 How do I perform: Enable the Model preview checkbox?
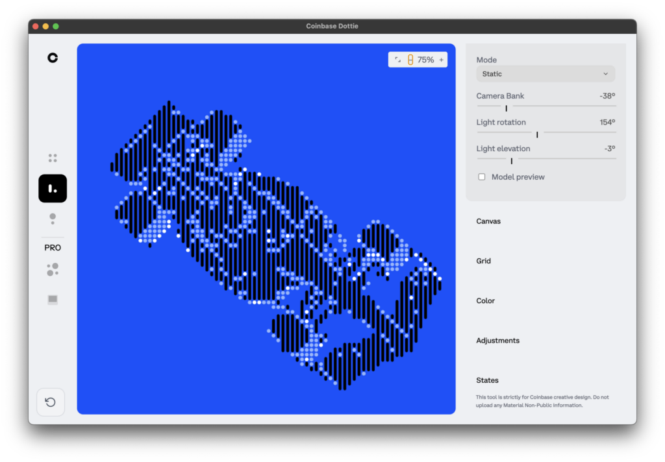coord(482,176)
